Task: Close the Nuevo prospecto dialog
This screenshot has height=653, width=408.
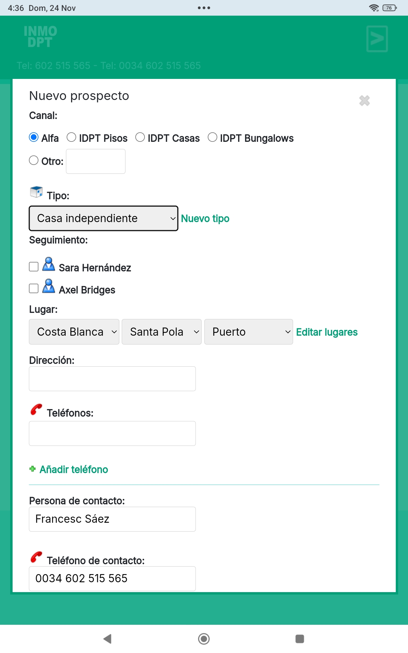Action: tap(364, 101)
